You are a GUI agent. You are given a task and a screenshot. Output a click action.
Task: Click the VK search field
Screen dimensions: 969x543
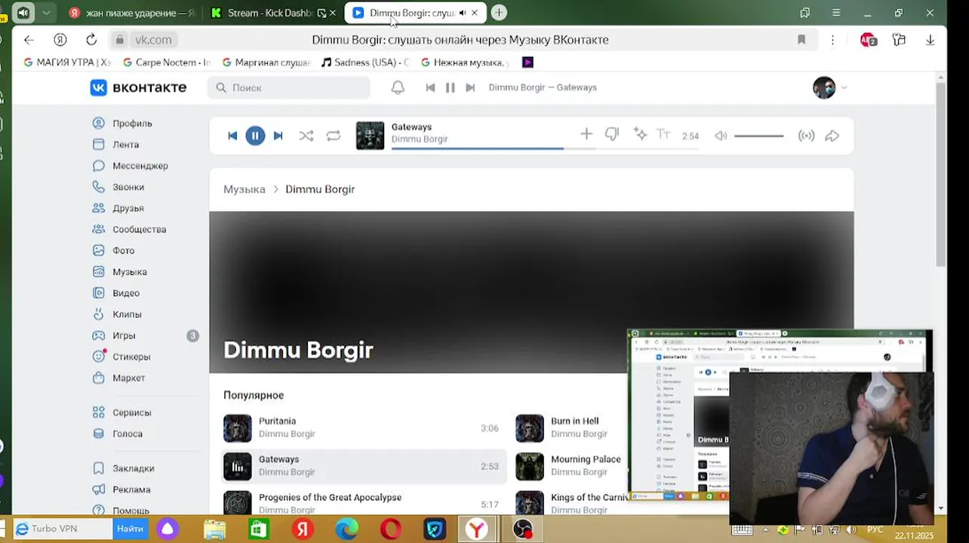pos(289,87)
